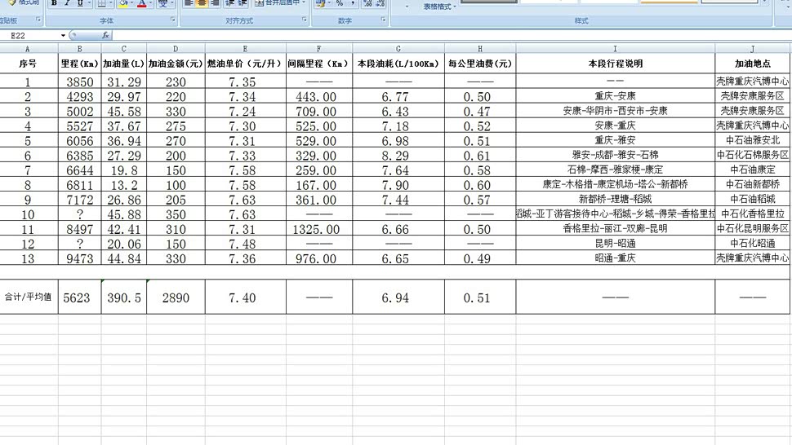Apply right text alignment
The image size is (792, 445).
215,3
